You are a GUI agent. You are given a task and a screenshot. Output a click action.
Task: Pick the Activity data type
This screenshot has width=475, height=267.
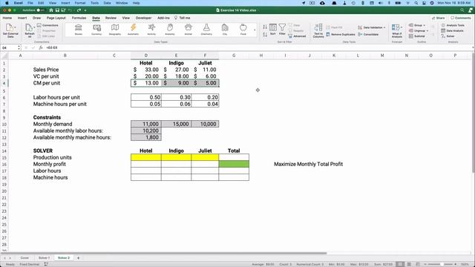151,30
